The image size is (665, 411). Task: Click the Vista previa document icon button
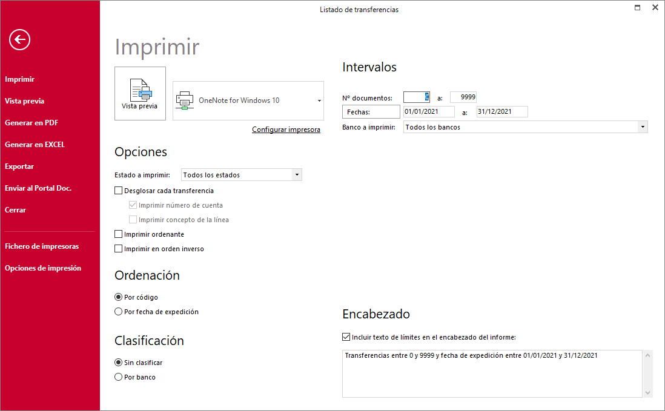(140, 94)
